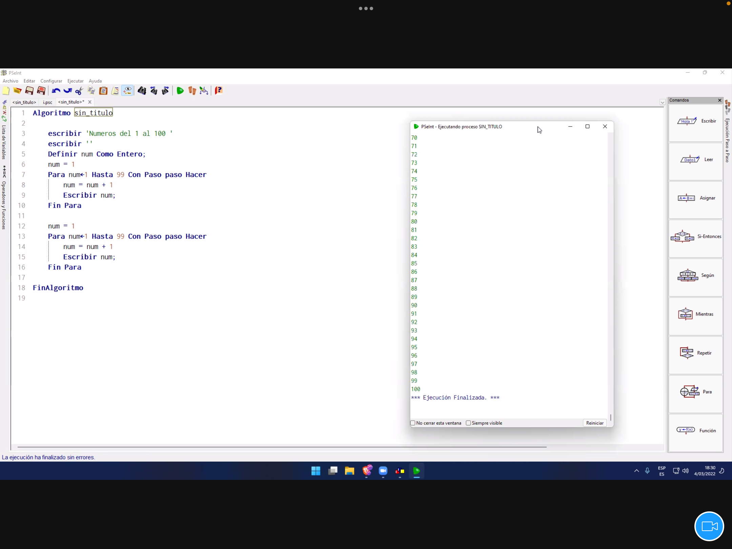
Task: Insert an Asignar command
Action: (x=696, y=200)
